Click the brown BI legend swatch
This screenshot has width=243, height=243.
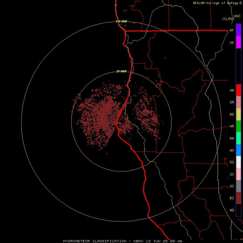point(238,198)
